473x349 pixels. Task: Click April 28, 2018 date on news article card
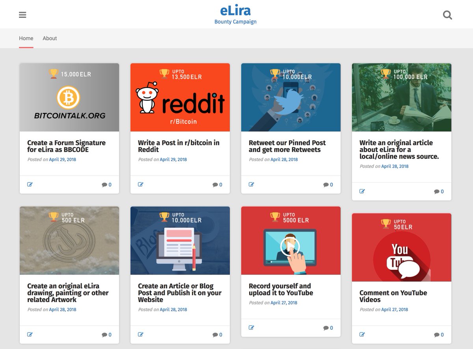click(x=395, y=166)
